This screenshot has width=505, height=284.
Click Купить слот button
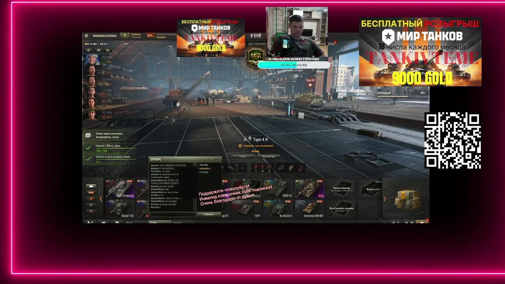(370, 189)
